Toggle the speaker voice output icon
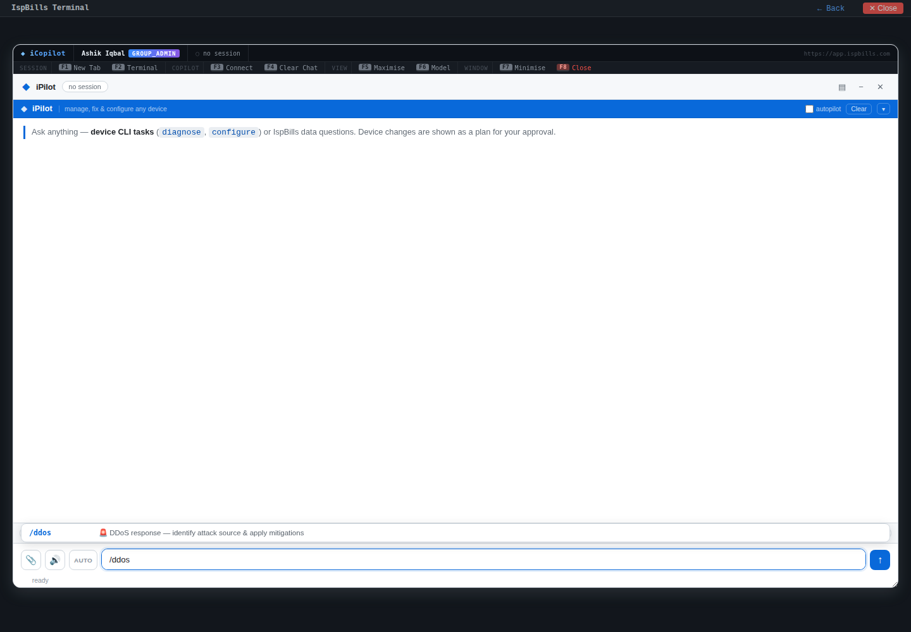 click(55, 560)
